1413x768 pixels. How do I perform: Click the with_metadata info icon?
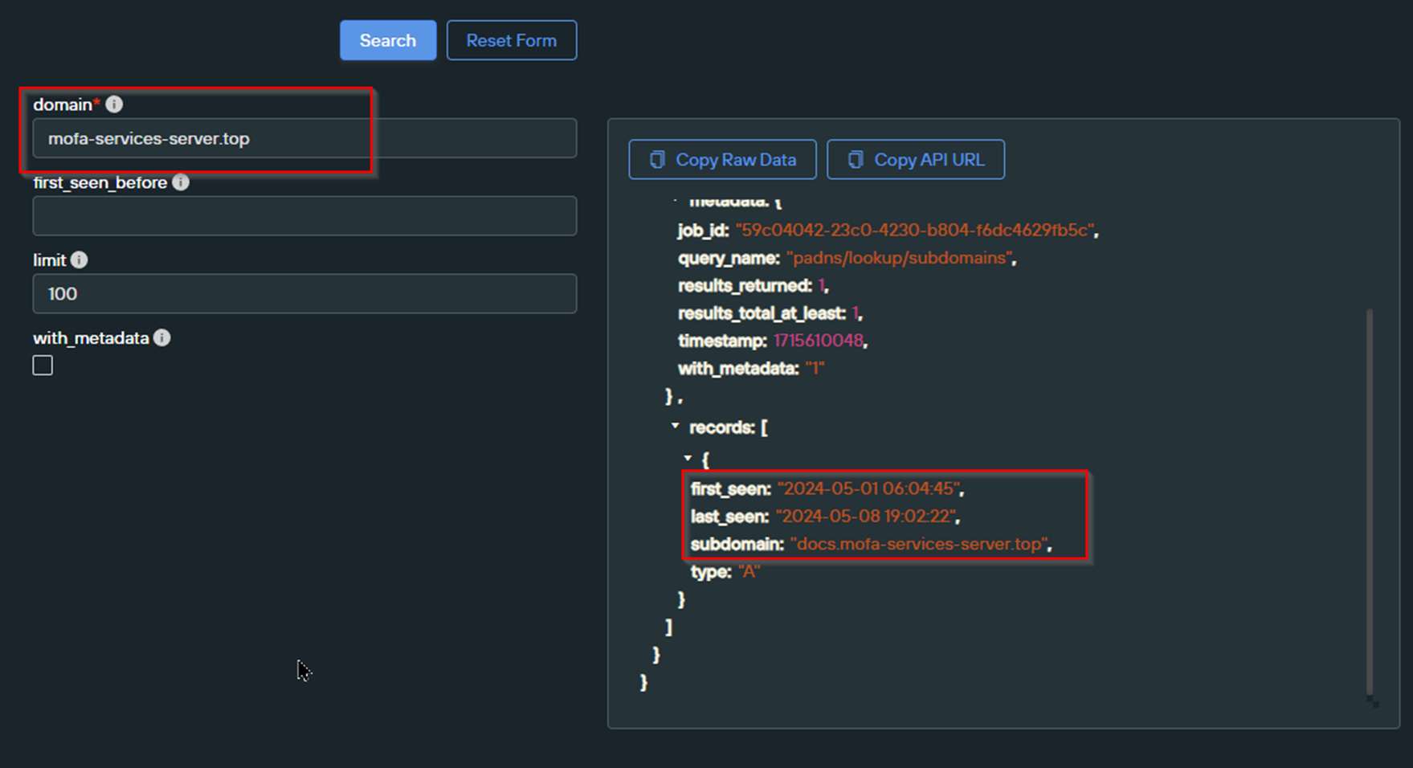(162, 338)
